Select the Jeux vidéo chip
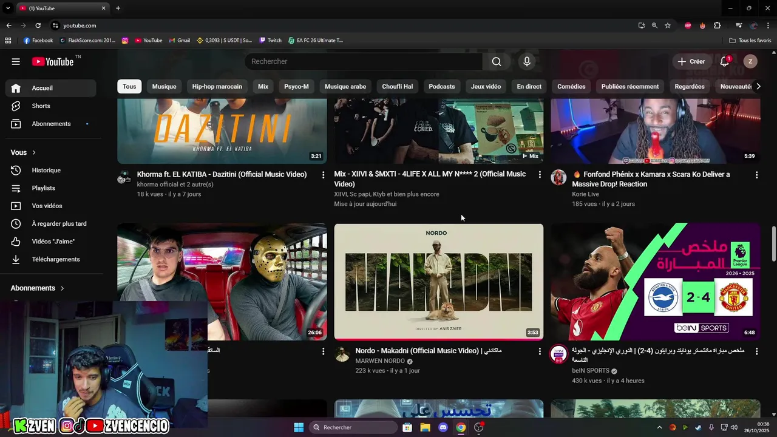Screen dimensions: 777x437 486,86
